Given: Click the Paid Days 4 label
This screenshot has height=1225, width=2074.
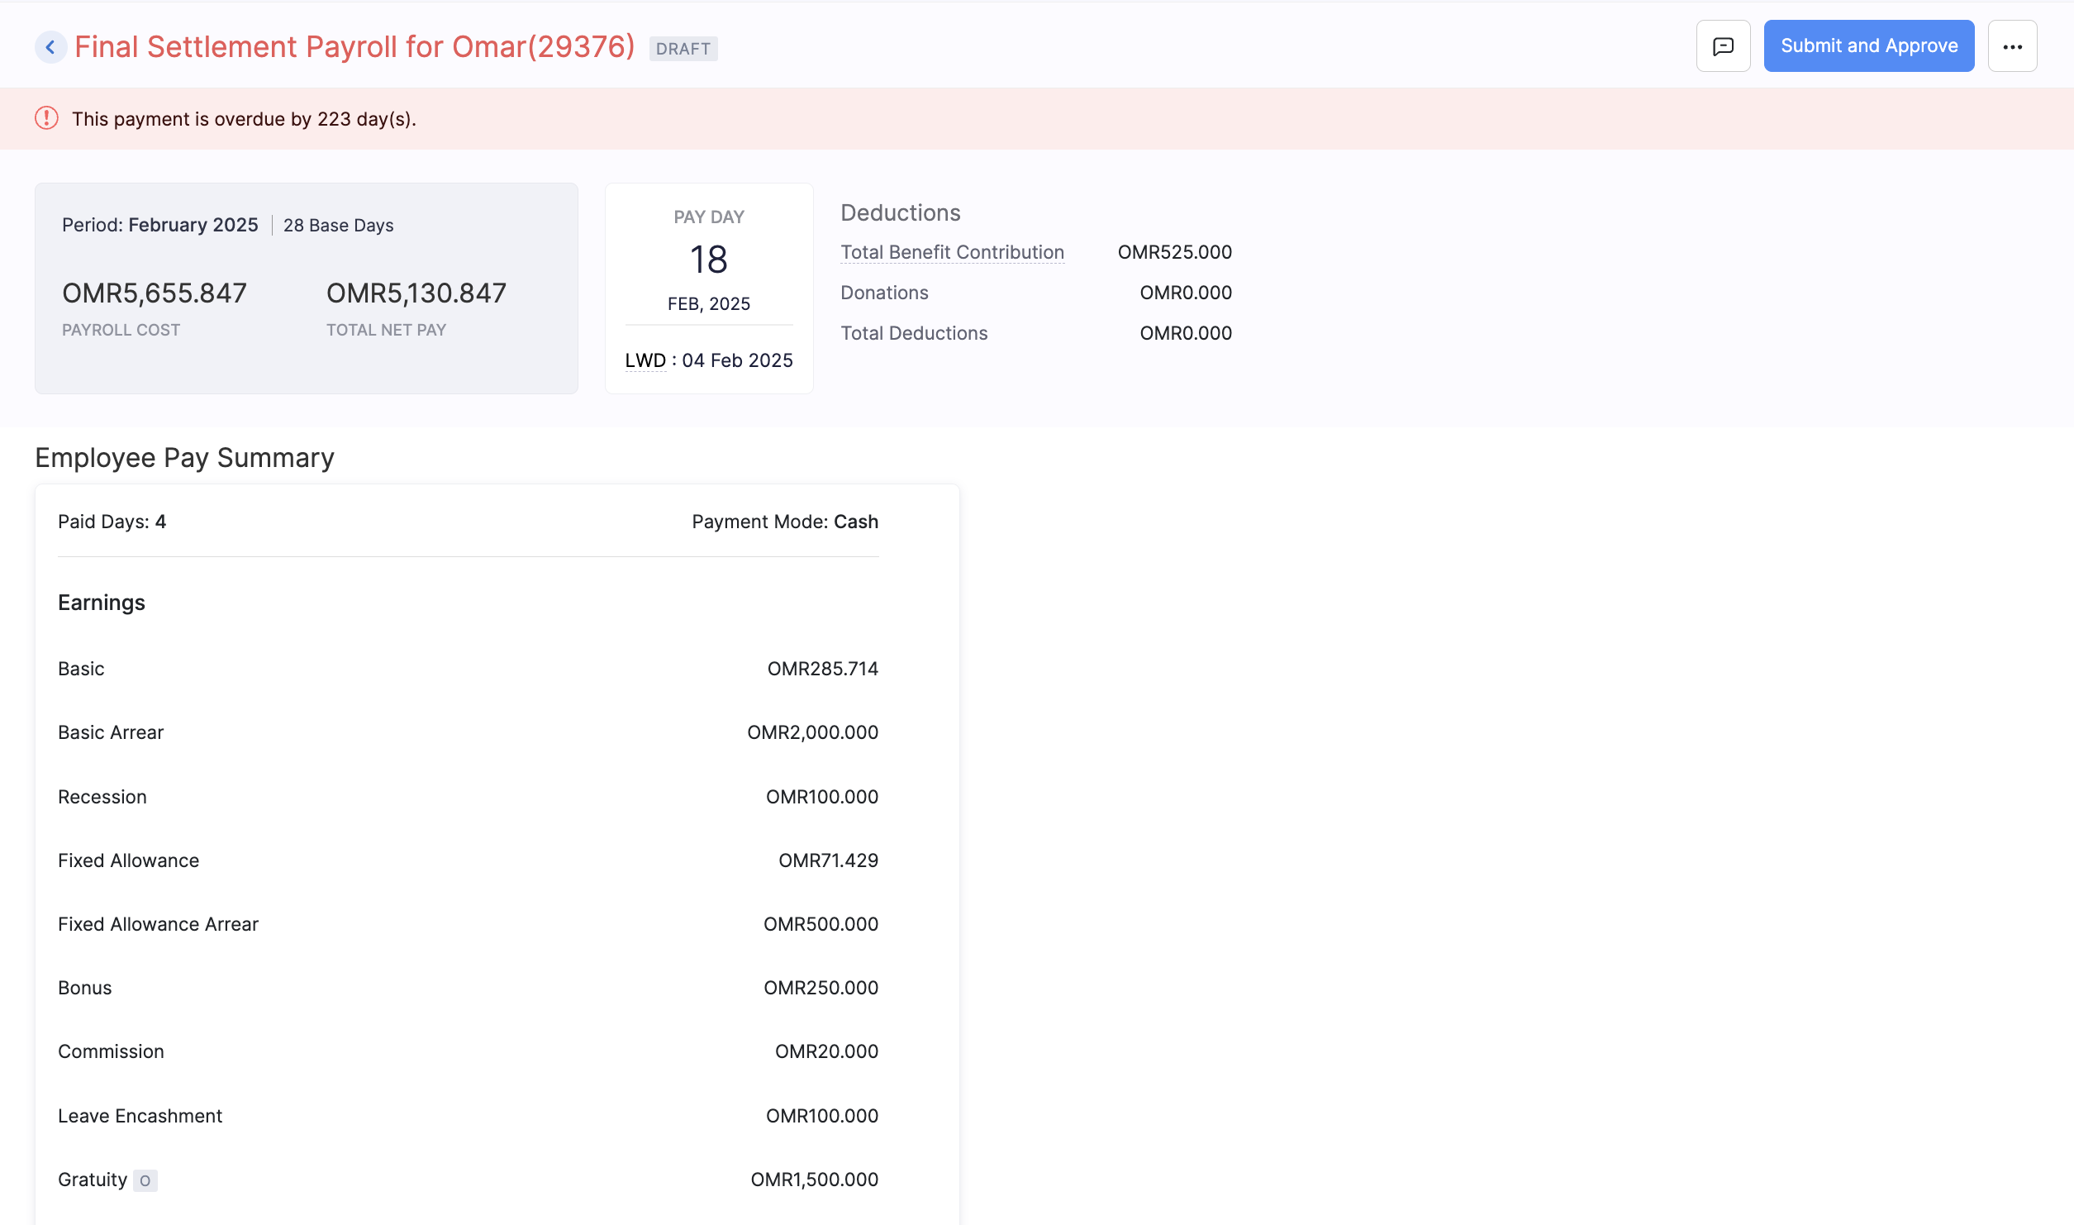Looking at the screenshot, I should pos(112,522).
